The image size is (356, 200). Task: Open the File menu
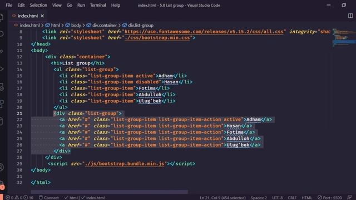click(9, 5)
